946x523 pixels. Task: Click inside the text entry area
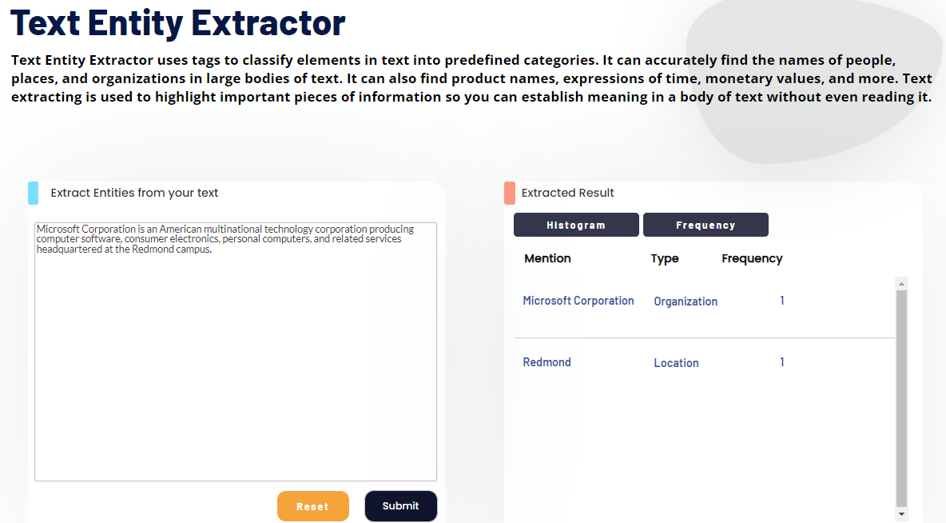click(235, 352)
